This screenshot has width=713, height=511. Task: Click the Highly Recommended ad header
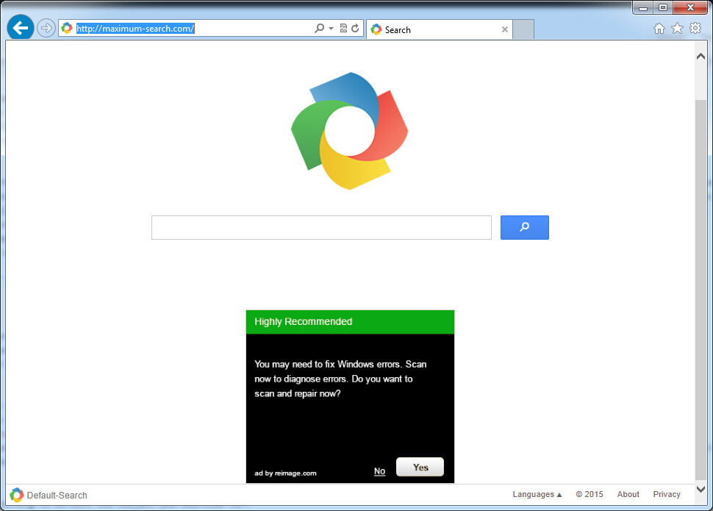[350, 322]
